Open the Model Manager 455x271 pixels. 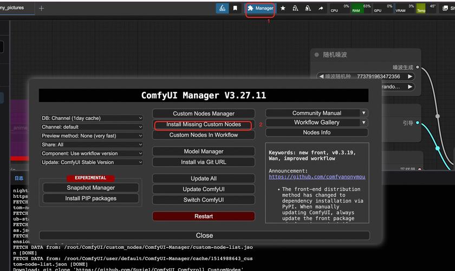coord(204,151)
